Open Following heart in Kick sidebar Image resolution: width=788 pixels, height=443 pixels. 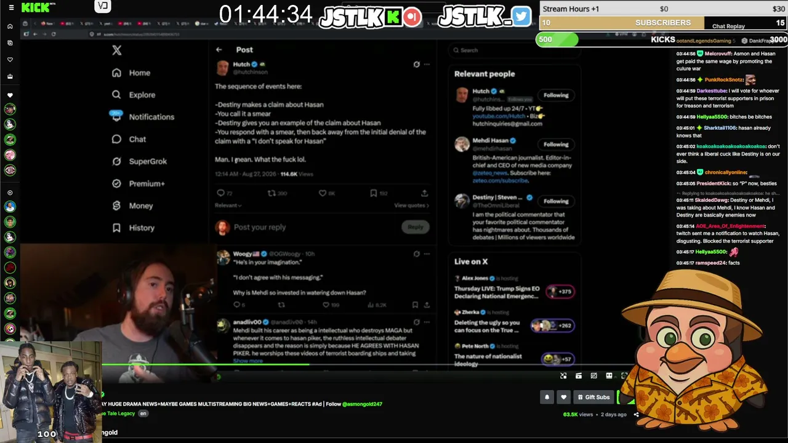click(10, 60)
